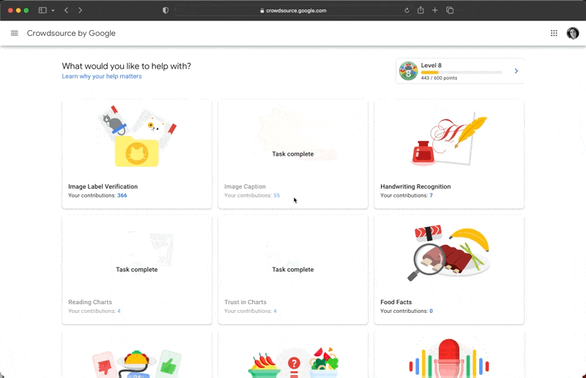Viewport: 586px width, 378px height.
Task: Click the food bowls question mark illustration
Action: tap(293, 362)
